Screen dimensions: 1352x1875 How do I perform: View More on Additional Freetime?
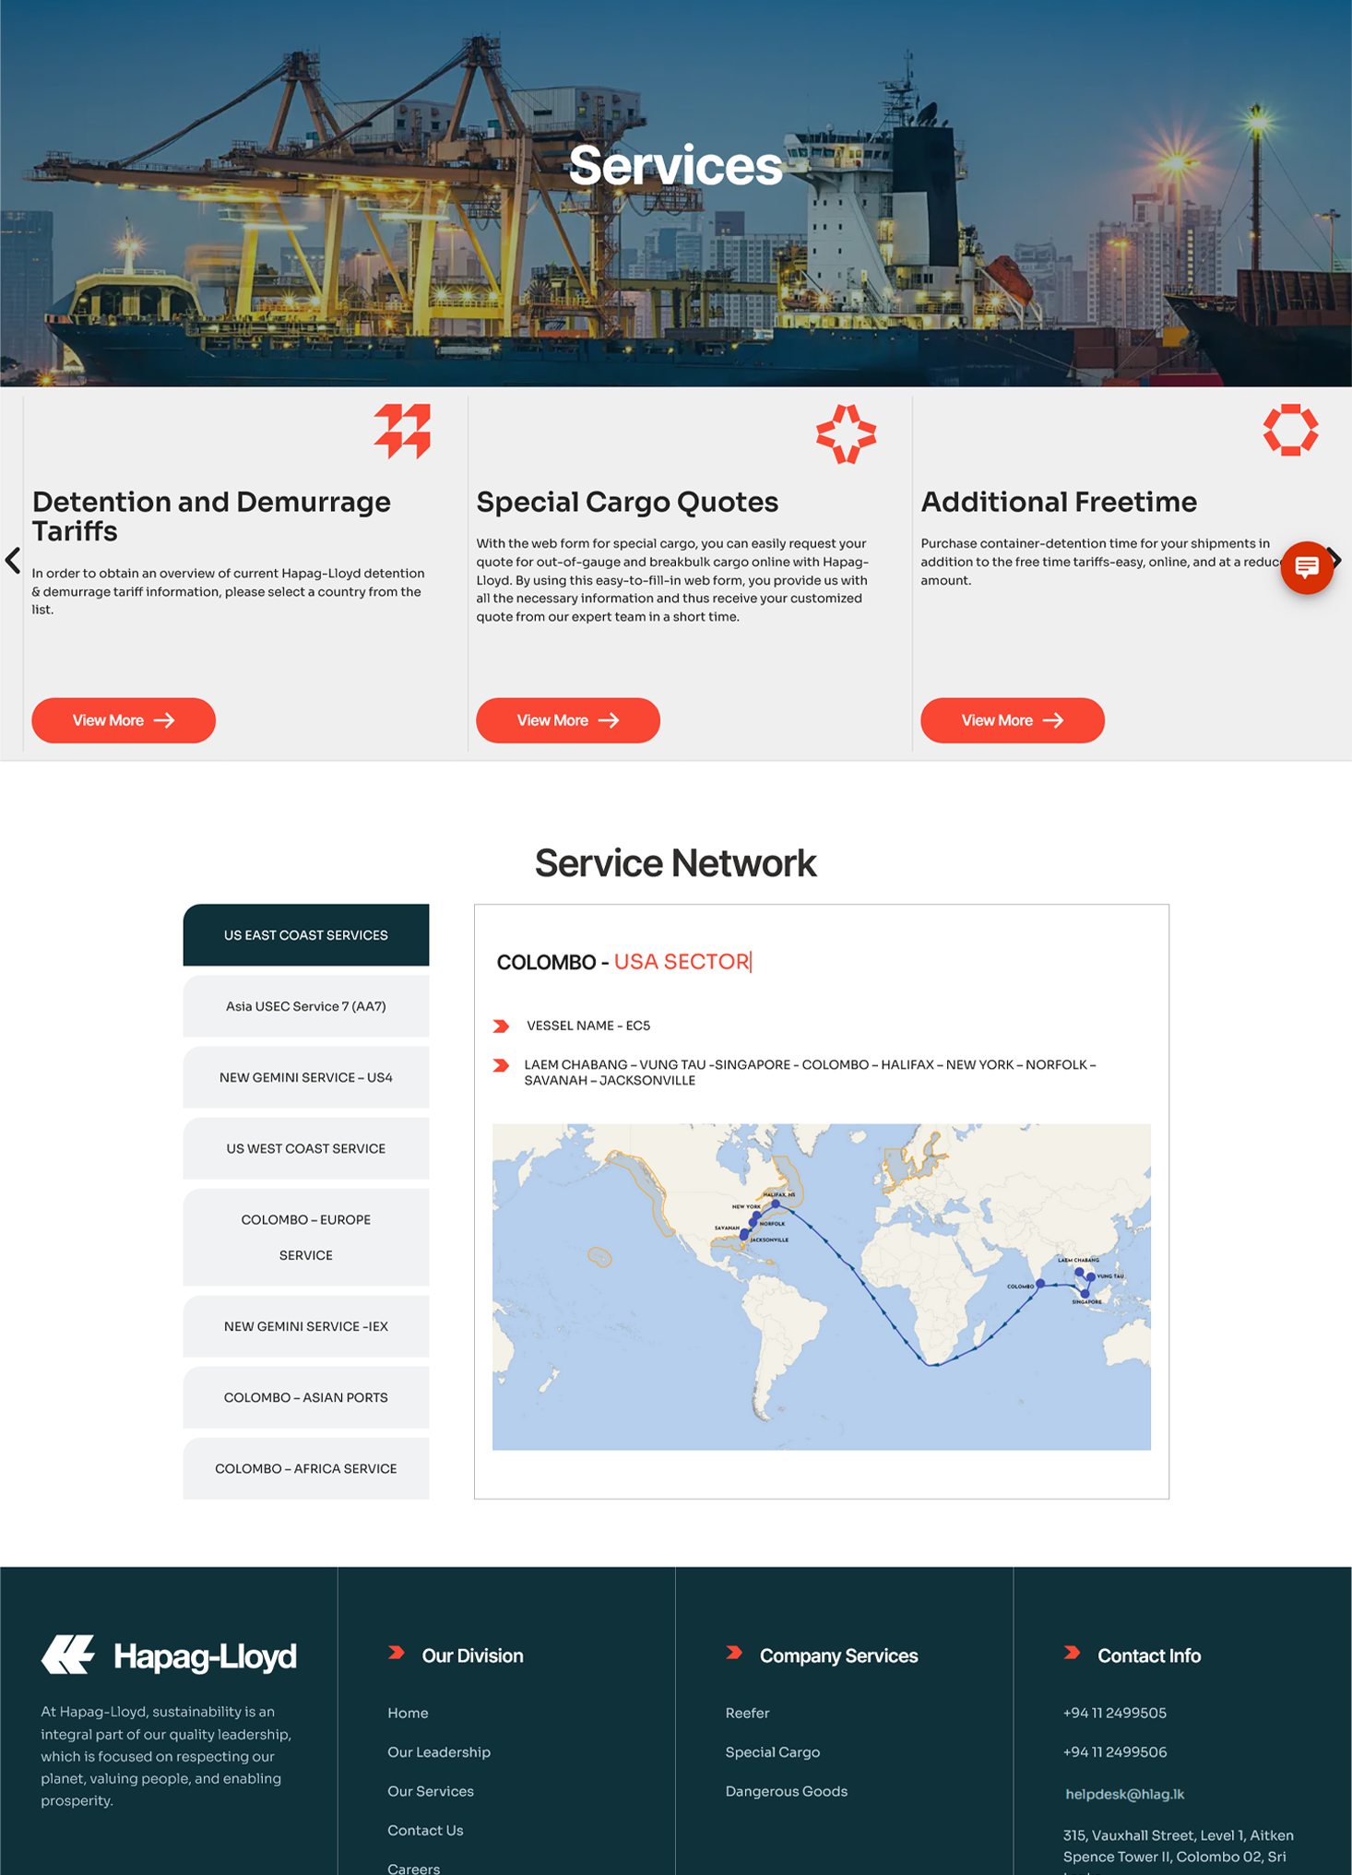coord(1013,720)
